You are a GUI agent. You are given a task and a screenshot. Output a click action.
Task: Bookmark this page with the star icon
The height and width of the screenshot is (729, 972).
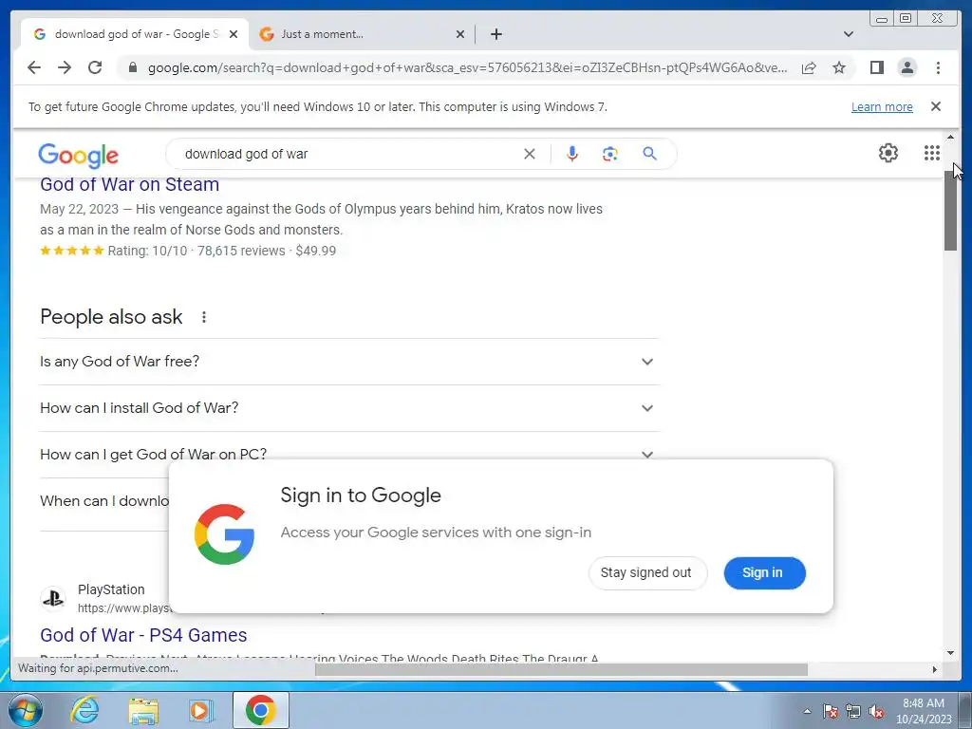pos(839,67)
